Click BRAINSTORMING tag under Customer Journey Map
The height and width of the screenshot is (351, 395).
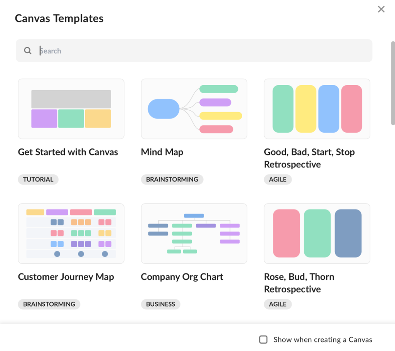(49, 304)
